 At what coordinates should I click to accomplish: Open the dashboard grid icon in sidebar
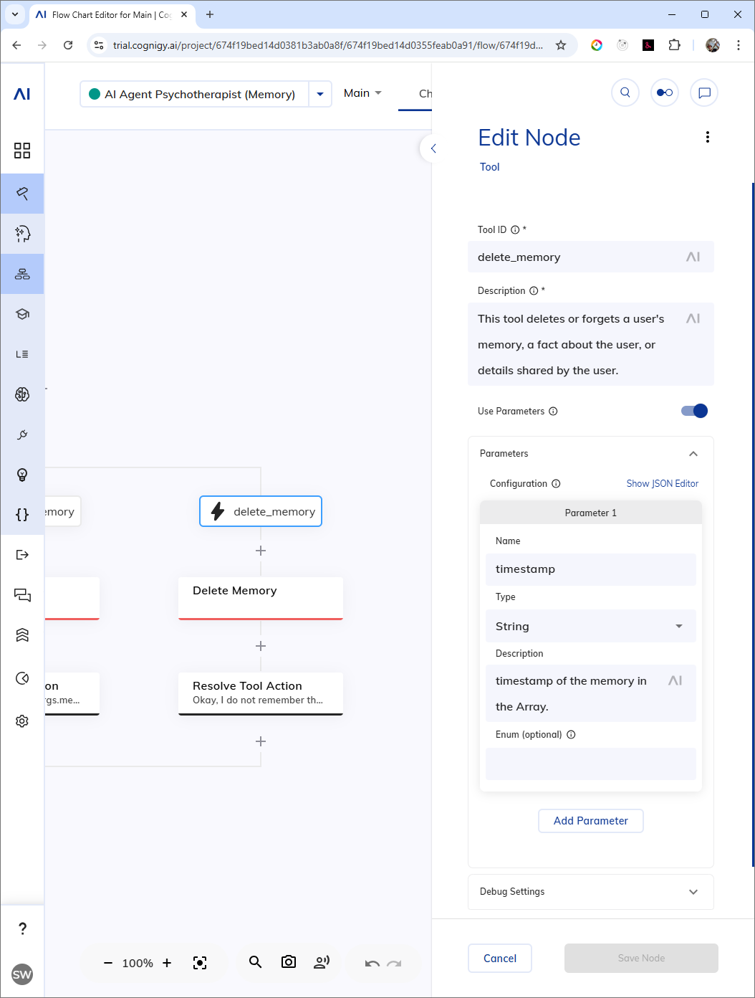coord(22,151)
